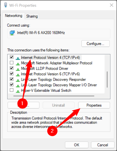Click the Internet Protocol Version 6 protocol icon
Screen dimensions: 117x151
tap(18, 75)
